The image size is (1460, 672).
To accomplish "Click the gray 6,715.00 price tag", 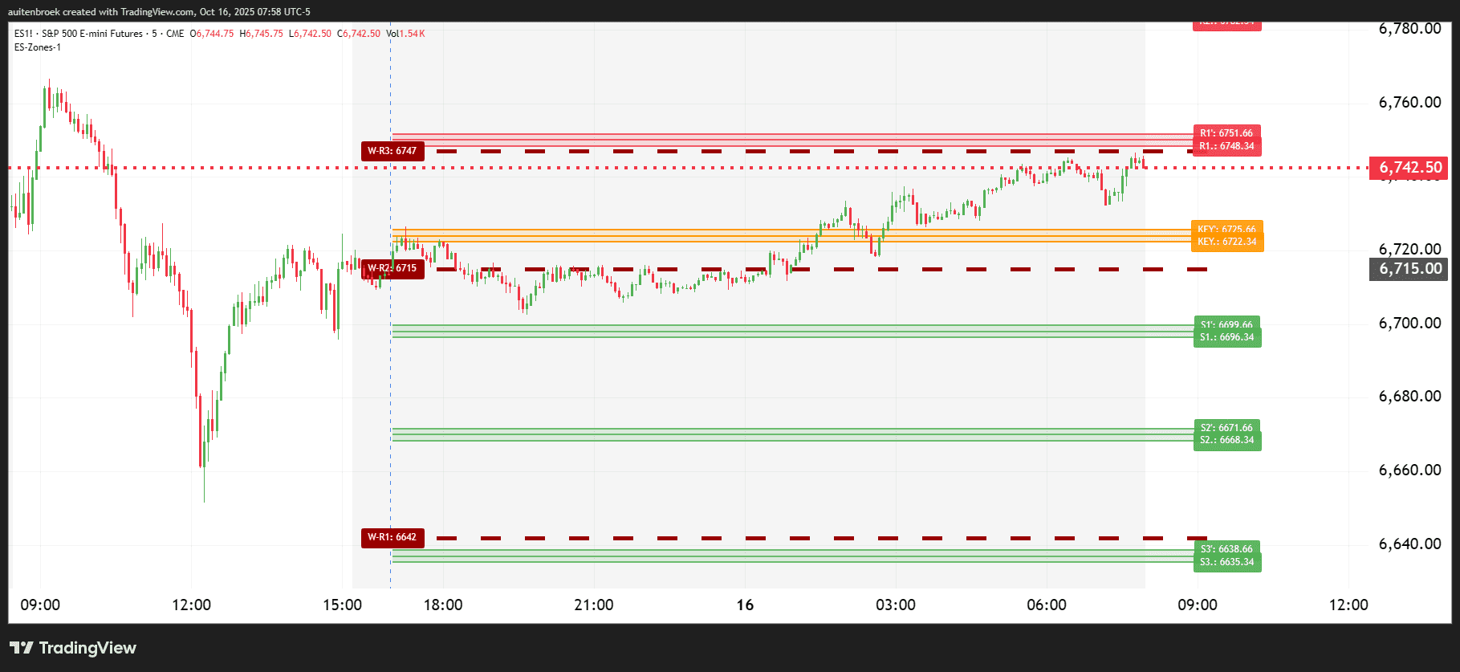I will coord(1409,269).
